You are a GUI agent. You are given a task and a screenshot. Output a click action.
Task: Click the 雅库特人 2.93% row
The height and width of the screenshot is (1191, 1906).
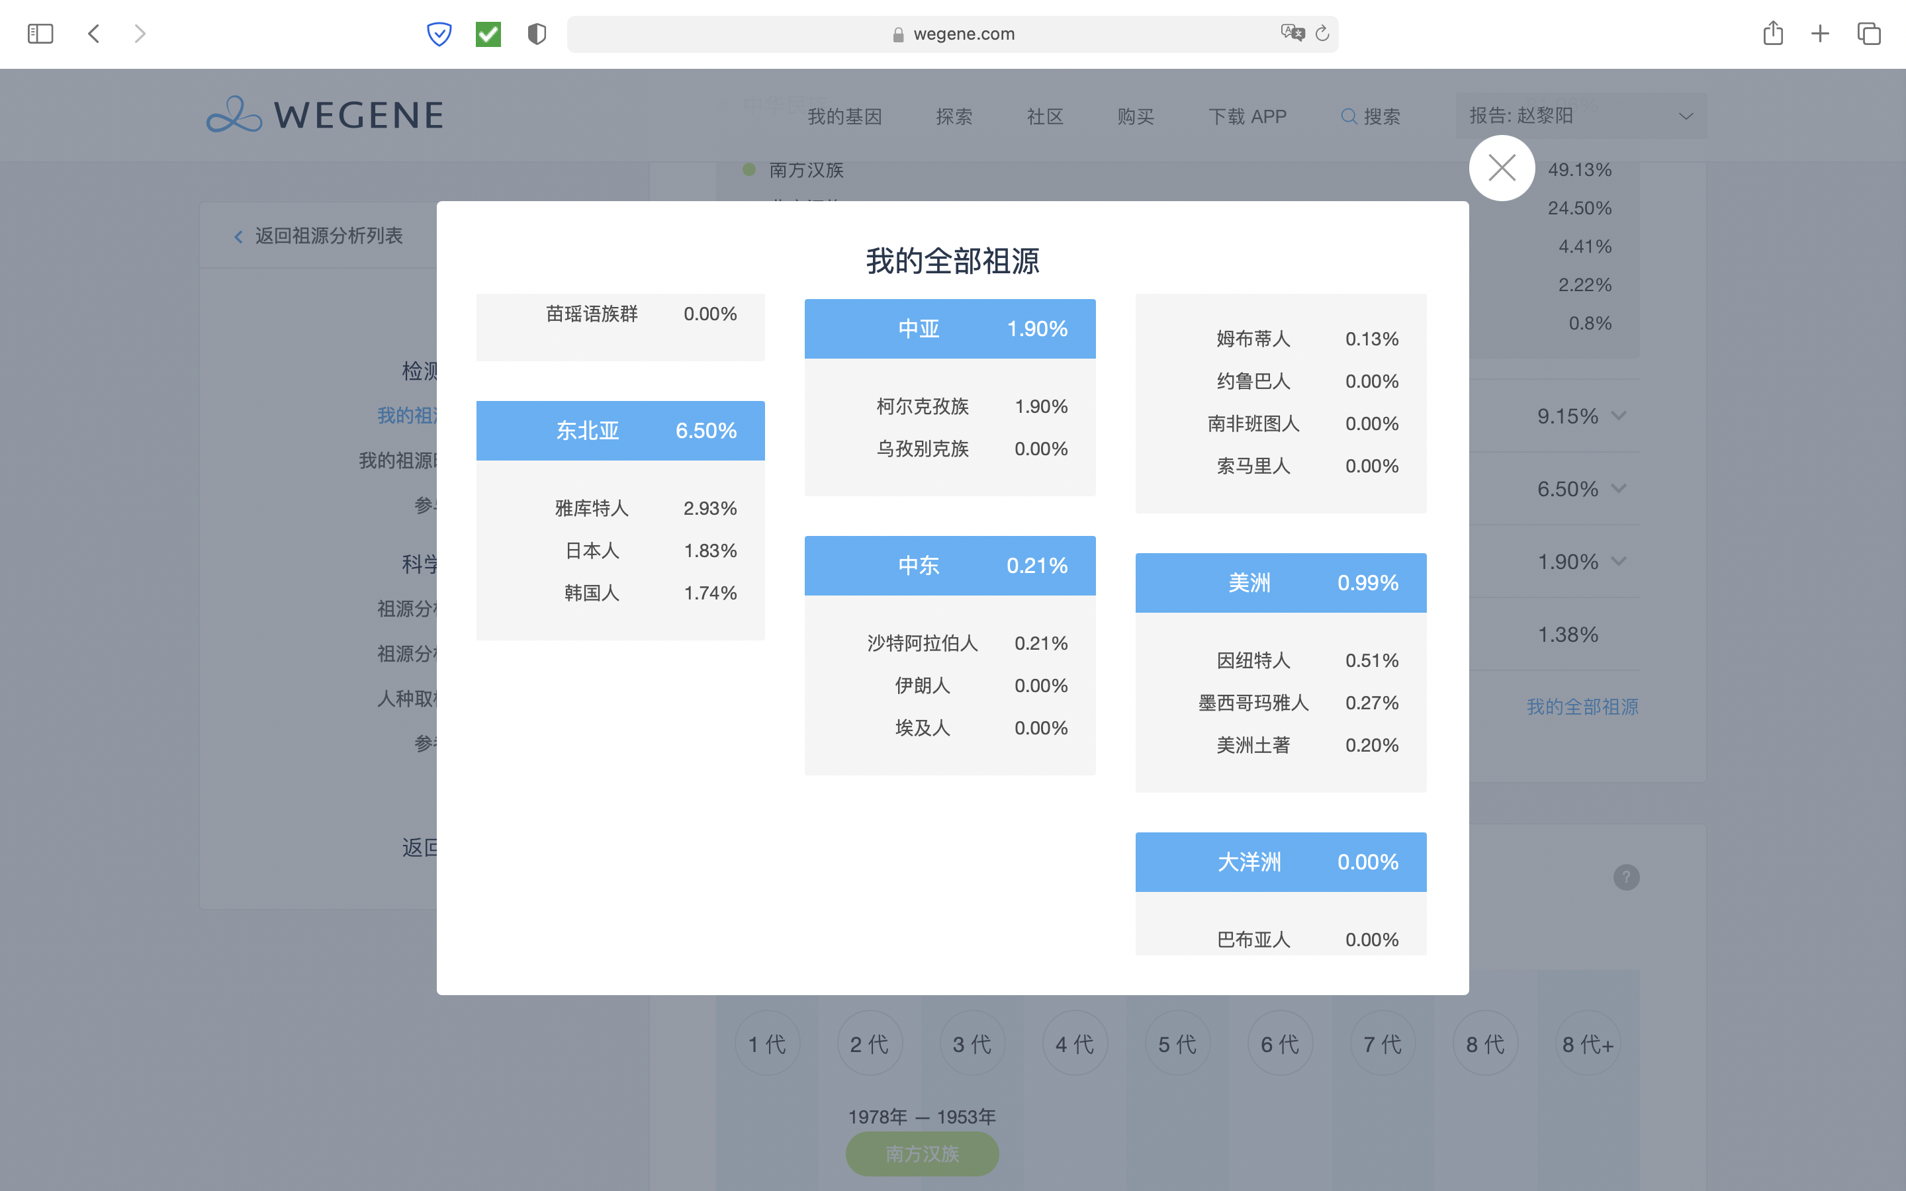tap(621, 508)
